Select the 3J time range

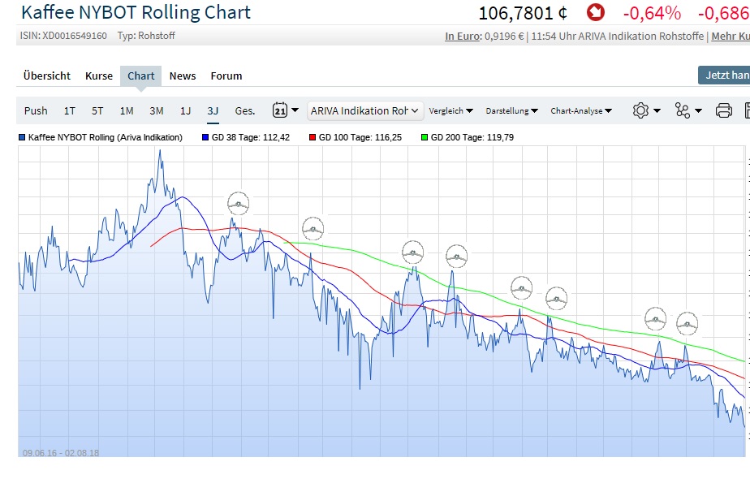(x=213, y=111)
